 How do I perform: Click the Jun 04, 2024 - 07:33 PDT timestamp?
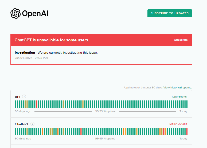click(32, 58)
